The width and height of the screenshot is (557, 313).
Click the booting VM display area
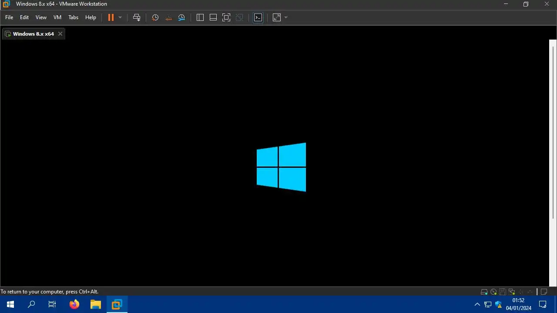click(x=274, y=163)
